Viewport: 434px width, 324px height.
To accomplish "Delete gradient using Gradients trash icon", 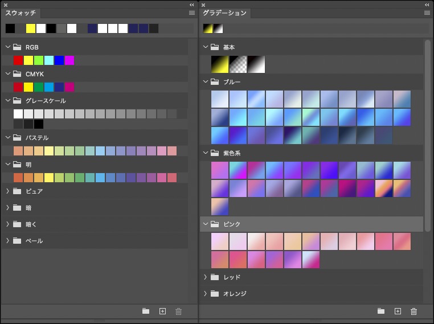I will click(x=413, y=311).
